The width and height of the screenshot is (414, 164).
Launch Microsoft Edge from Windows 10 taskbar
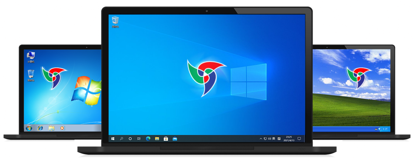148,139
